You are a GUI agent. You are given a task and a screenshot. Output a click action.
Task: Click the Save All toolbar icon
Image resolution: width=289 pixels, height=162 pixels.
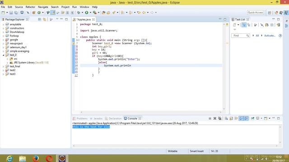coord(16,13)
